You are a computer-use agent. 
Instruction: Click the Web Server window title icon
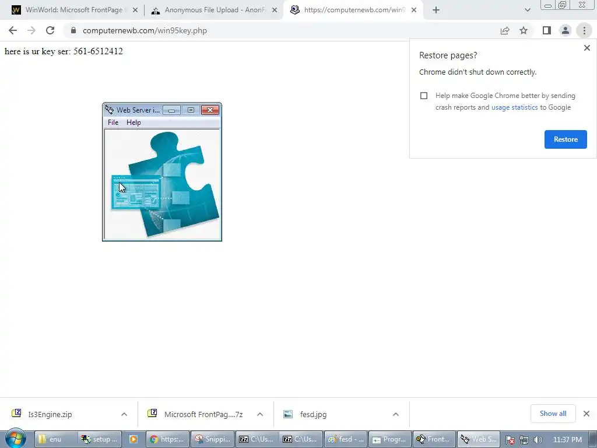tap(109, 110)
